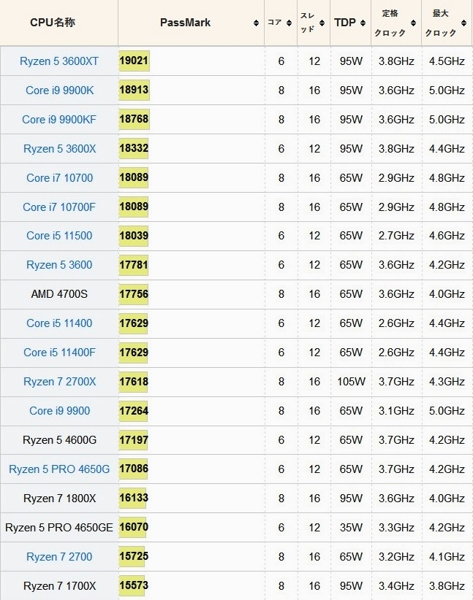Click the Ryzen 7 2700 link
This screenshot has height=600, width=473.
click(x=59, y=557)
